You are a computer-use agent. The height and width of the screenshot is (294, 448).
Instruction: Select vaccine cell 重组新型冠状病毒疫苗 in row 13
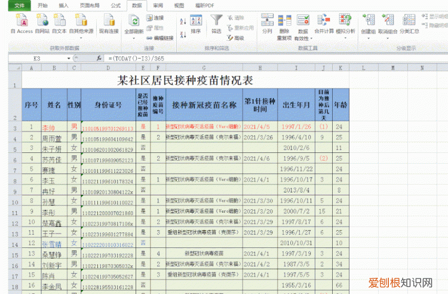pos(204,232)
